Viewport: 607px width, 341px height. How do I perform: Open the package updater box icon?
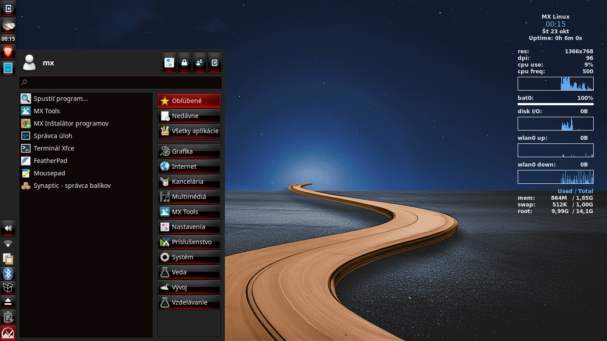coord(8,288)
